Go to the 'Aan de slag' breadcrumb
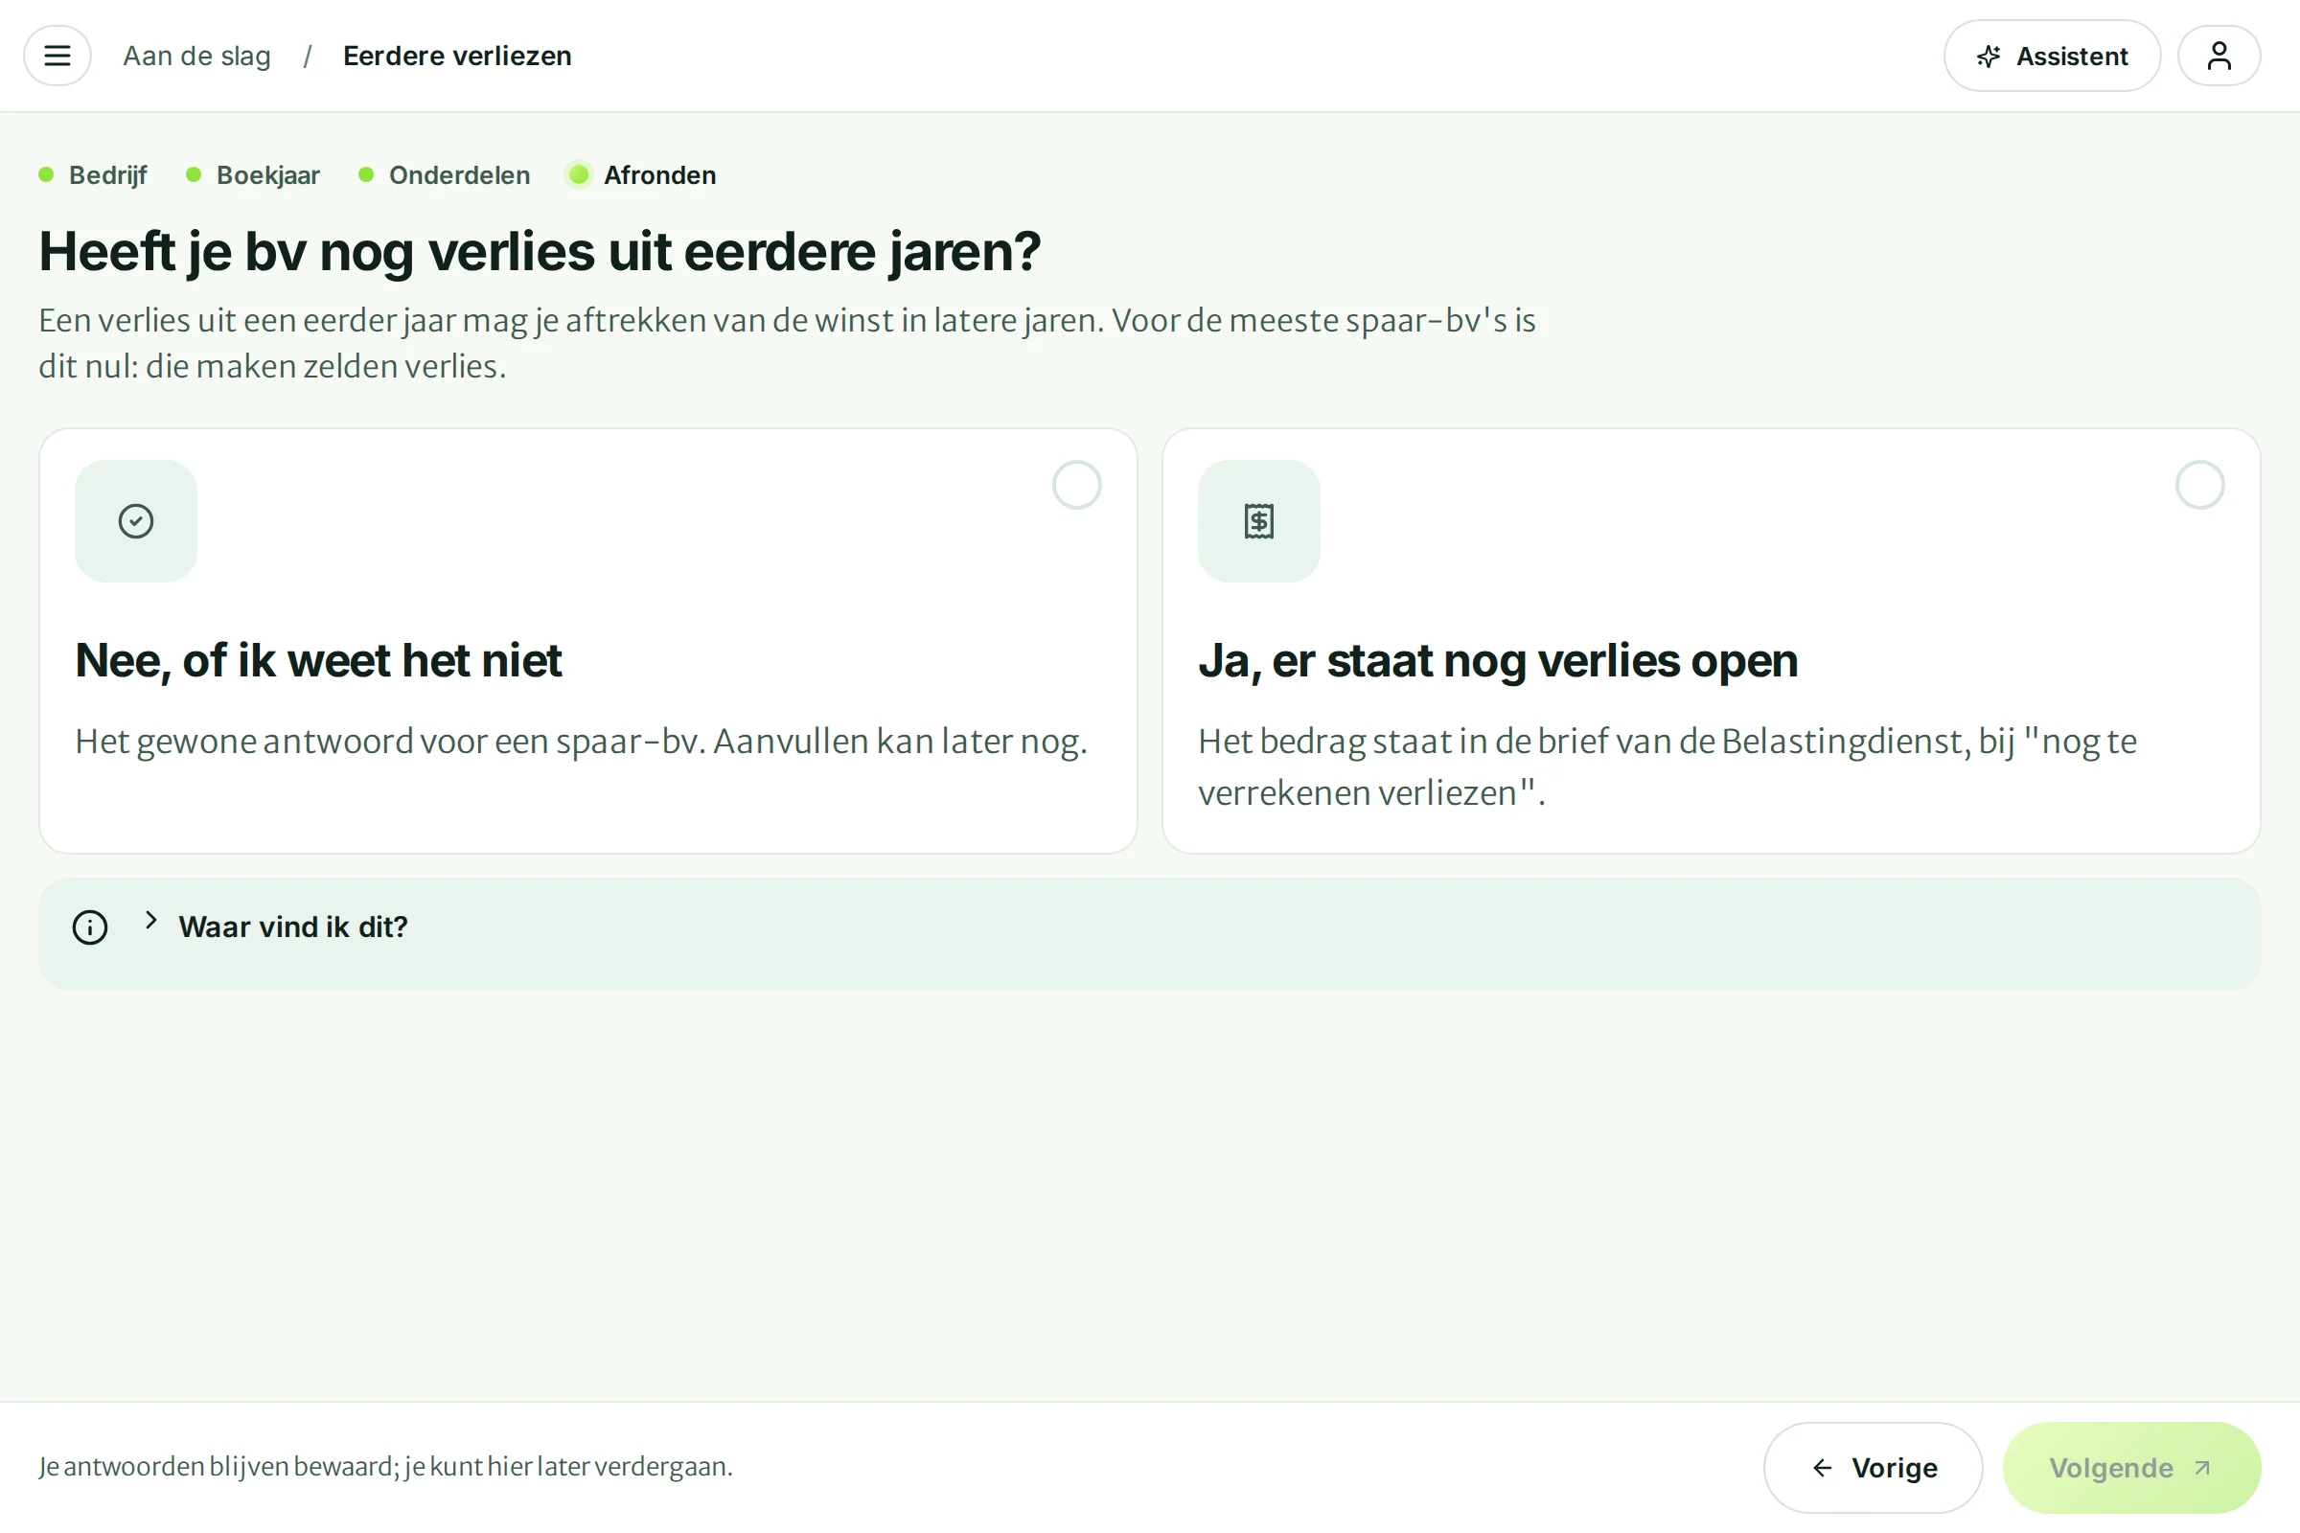 tap(196, 56)
